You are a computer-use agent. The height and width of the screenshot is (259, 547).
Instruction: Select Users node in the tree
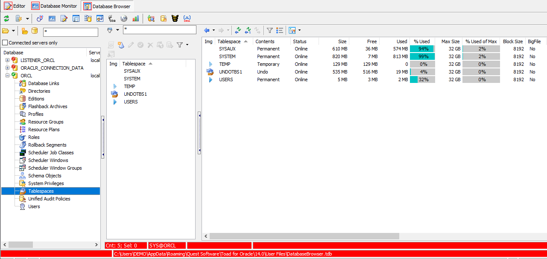[34, 206]
